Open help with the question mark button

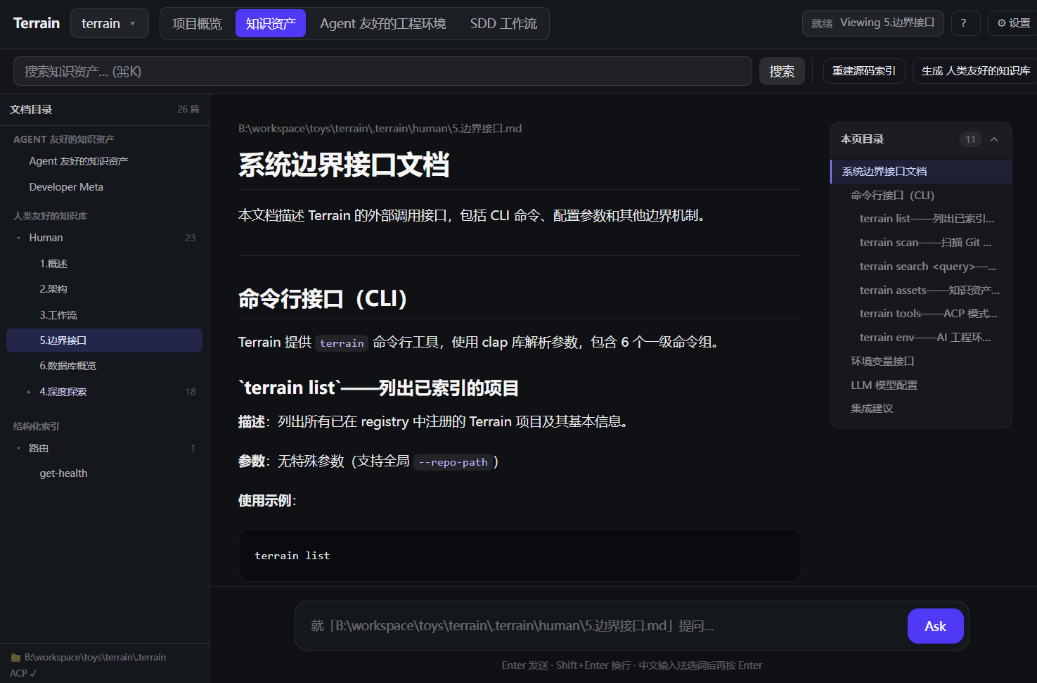[965, 23]
